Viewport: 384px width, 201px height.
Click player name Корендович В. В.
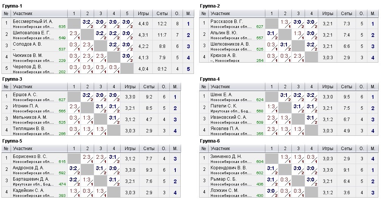pyautogui.click(x=228, y=167)
